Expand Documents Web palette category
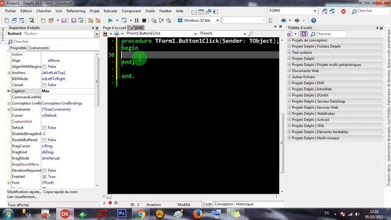This screenshot has height=220, width=391. point(289,71)
